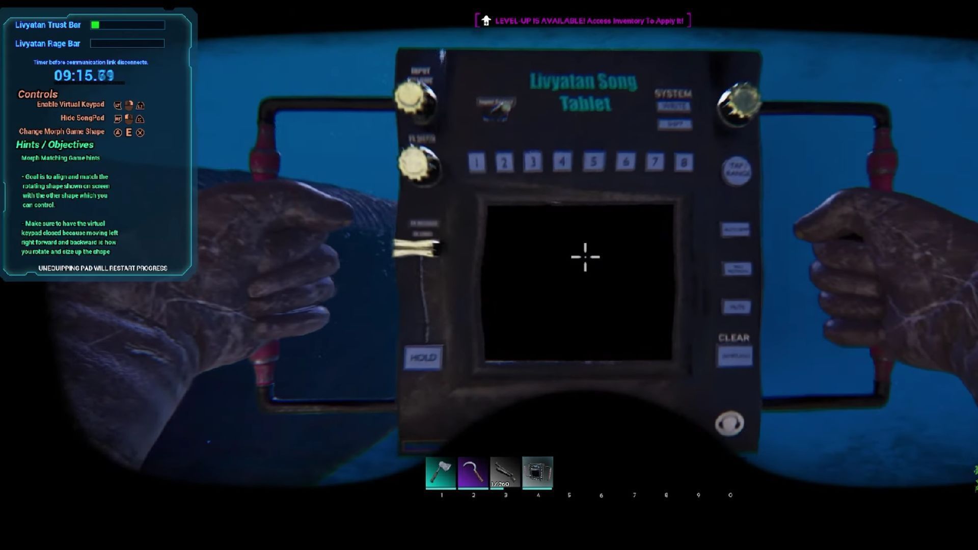
Task: Click the HOLD button on Song Tablet
Action: click(x=423, y=356)
